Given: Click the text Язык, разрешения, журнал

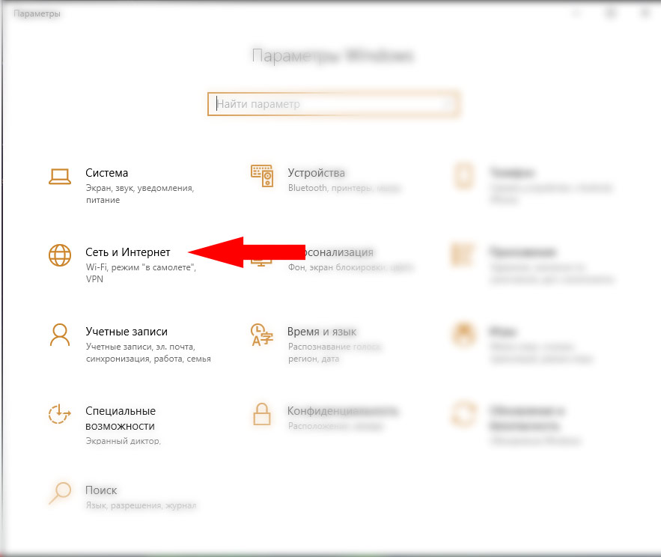Looking at the screenshot, I should [141, 505].
